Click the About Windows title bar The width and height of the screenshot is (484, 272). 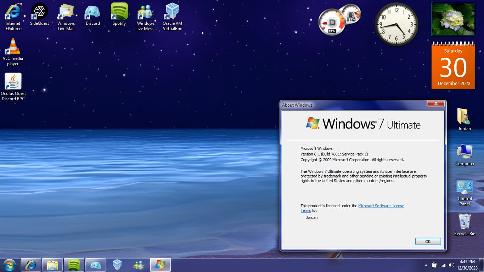click(354, 105)
